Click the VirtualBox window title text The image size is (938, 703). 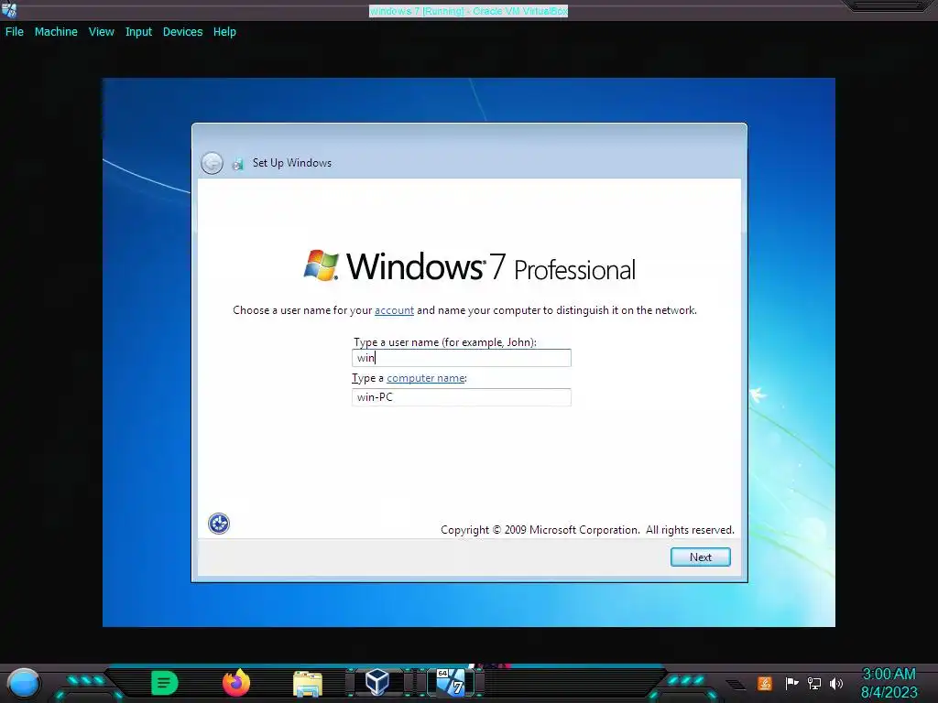click(468, 11)
